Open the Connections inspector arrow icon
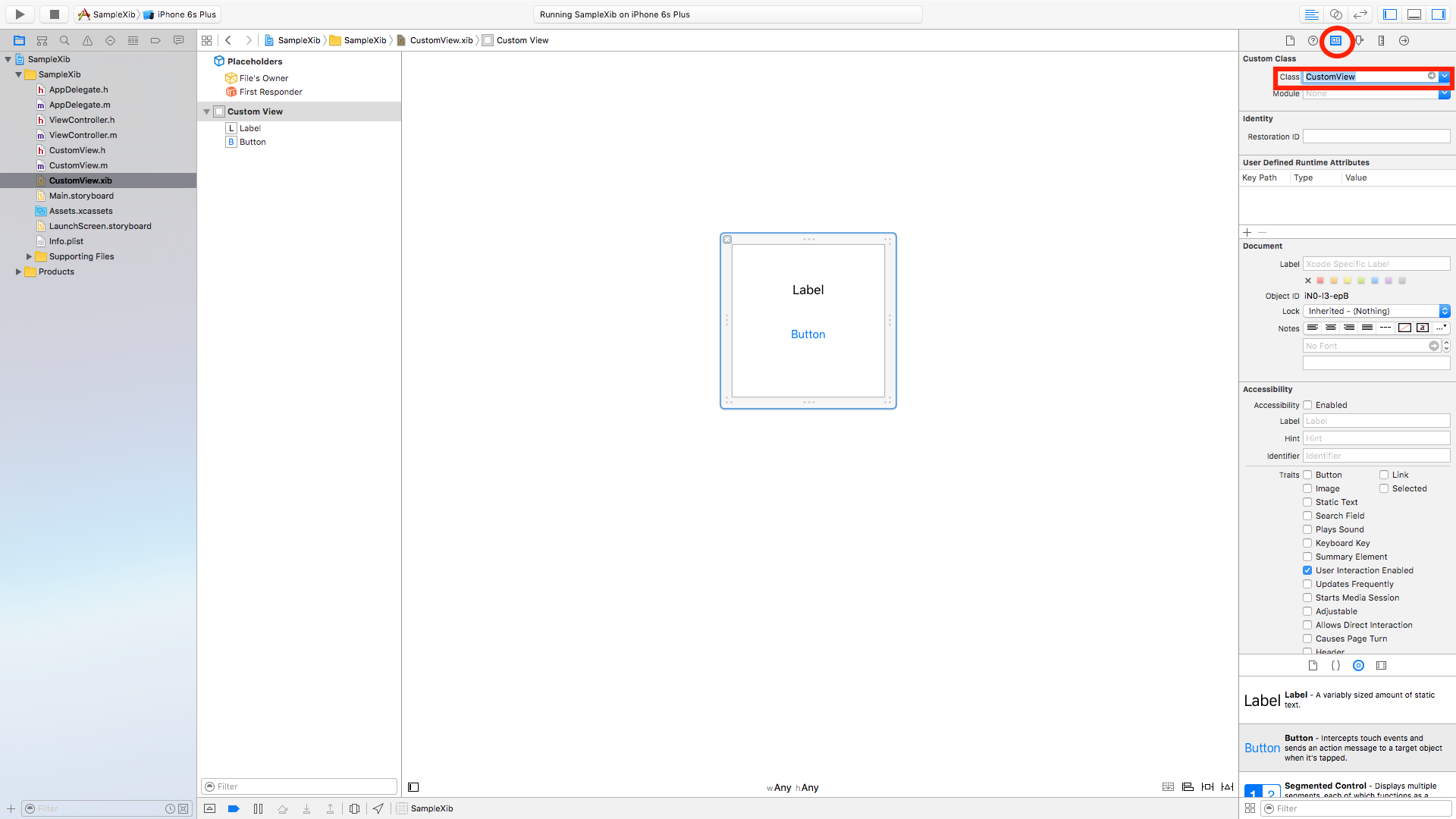The image size is (1456, 819). coord(1404,41)
